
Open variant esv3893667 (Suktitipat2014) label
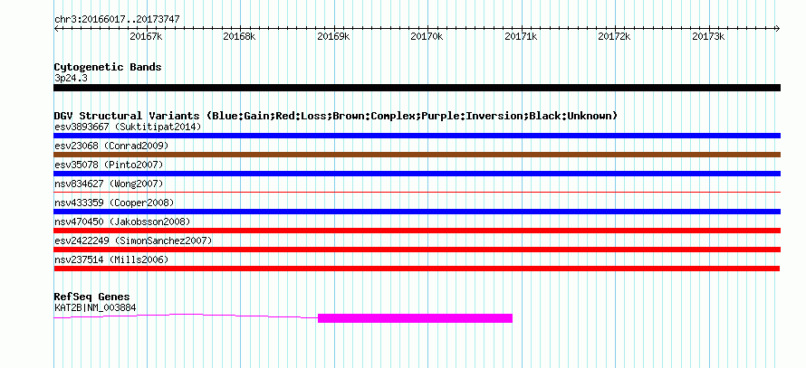click(128, 127)
